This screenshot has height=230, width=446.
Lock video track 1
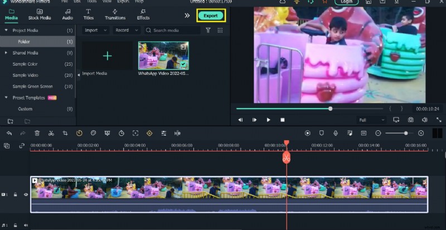(16, 195)
